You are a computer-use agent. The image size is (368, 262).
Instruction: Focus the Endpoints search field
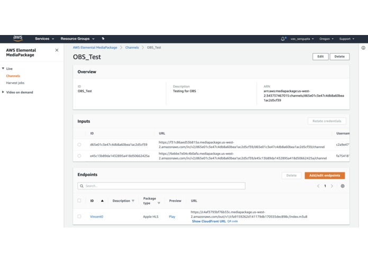pos(161,186)
